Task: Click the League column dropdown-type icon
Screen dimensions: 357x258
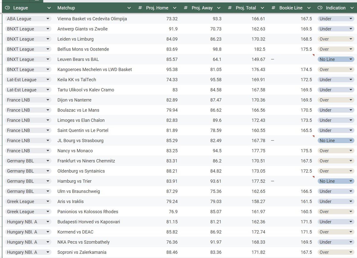Action: [x=8, y=8]
